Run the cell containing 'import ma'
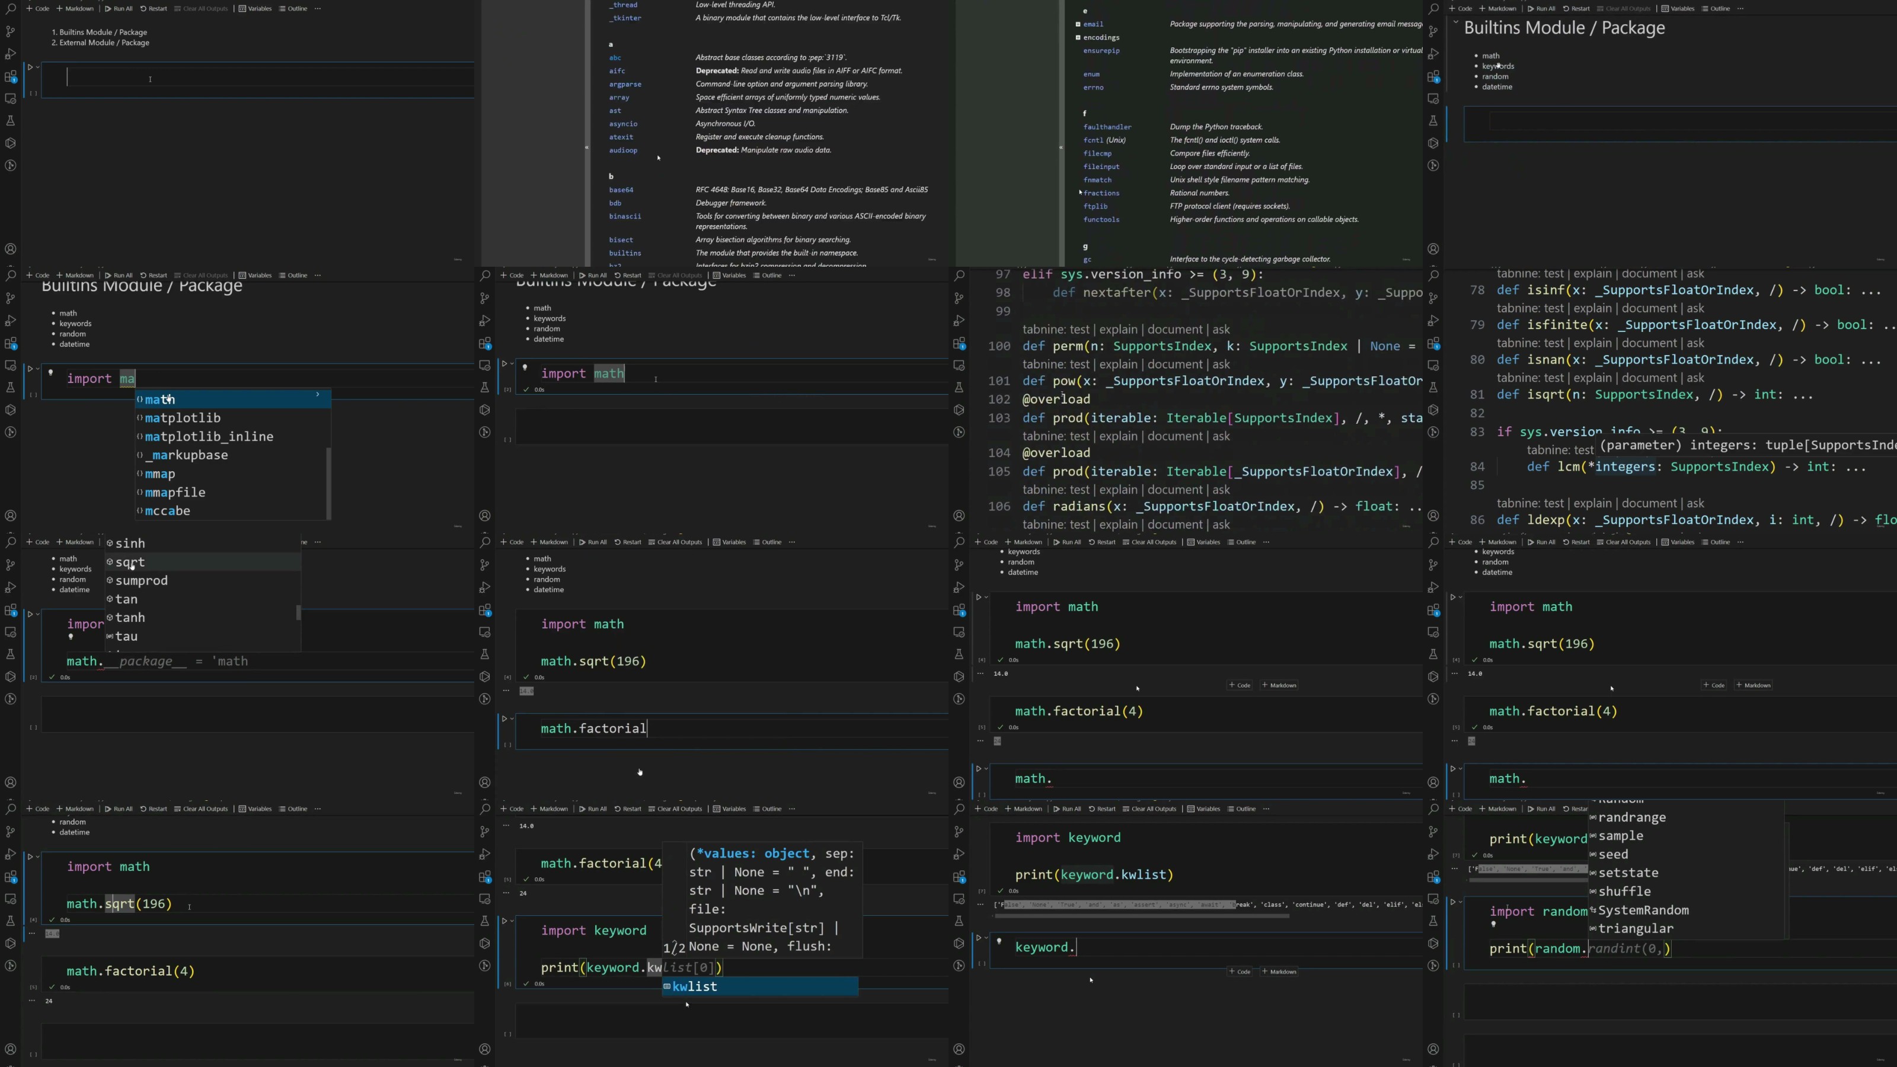Screen dimensions: 1897x1067 click(30, 368)
